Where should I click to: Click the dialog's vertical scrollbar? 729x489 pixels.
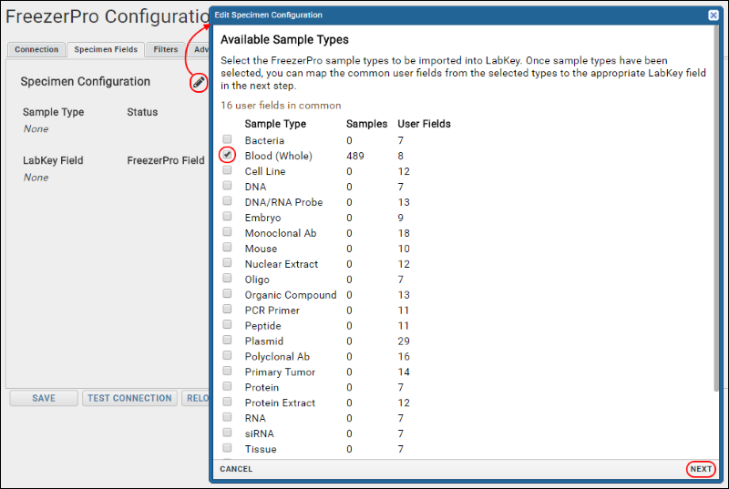click(715, 209)
